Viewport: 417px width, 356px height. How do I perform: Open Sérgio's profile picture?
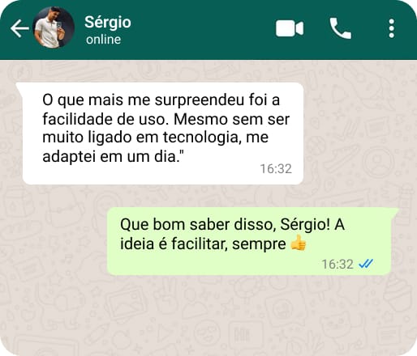[54, 28]
